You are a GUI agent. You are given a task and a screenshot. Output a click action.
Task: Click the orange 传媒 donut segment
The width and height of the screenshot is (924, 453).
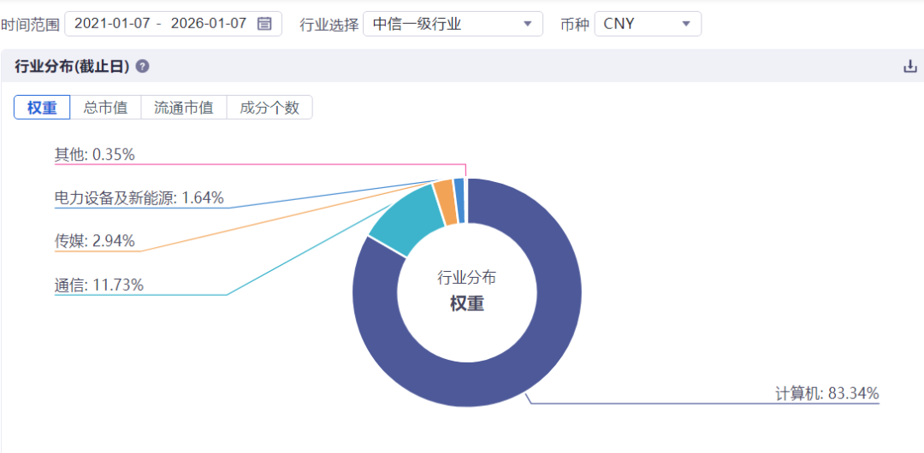pos(445,203)
